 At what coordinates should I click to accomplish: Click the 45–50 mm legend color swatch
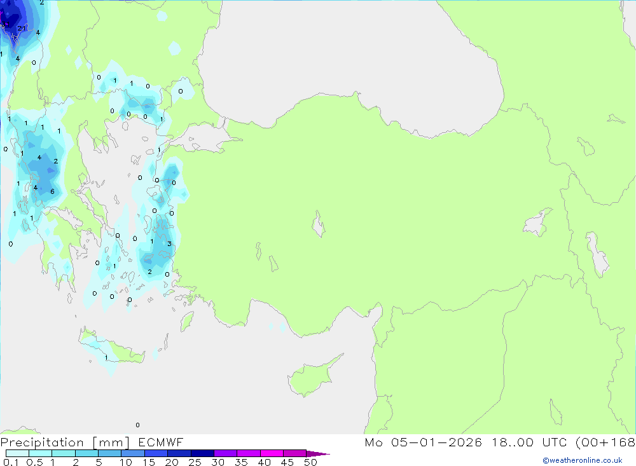294,453
